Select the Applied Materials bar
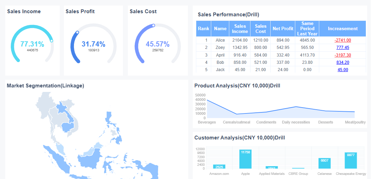This screenshot has width=371, height=179. point(272,168)
